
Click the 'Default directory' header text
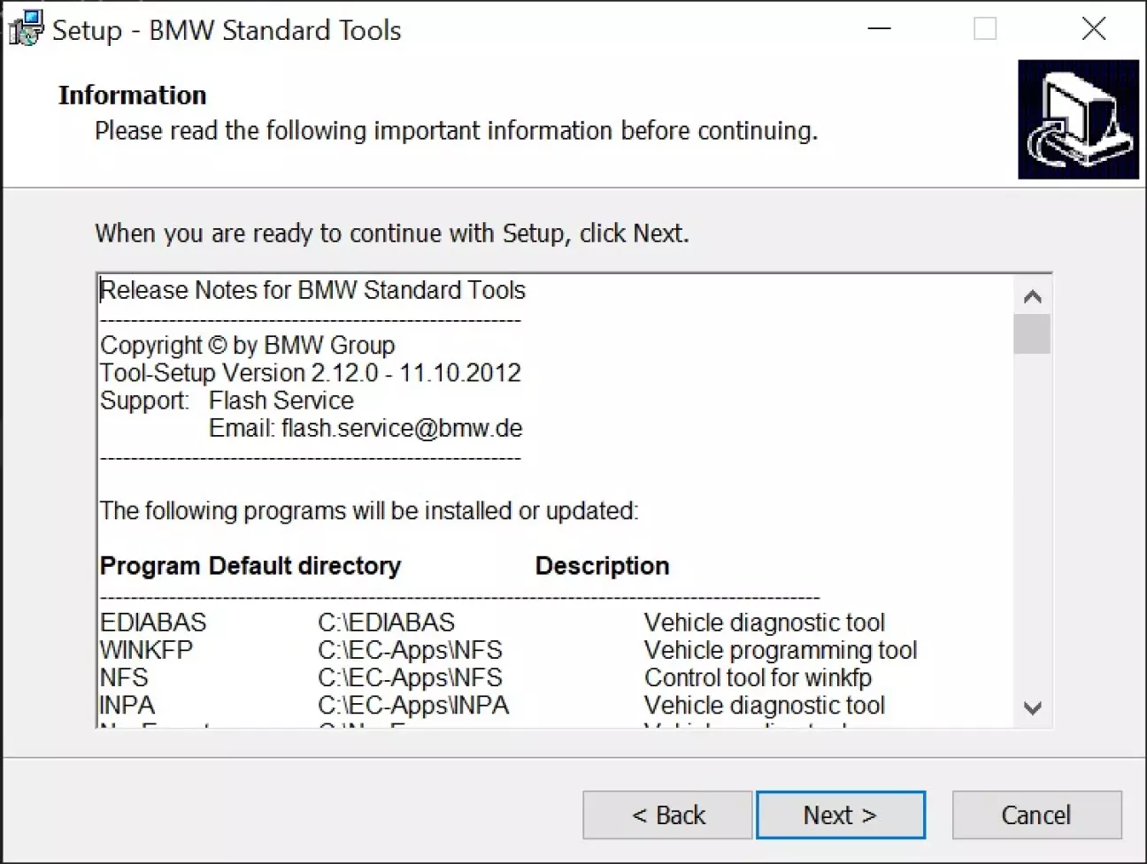coord(304,566)
